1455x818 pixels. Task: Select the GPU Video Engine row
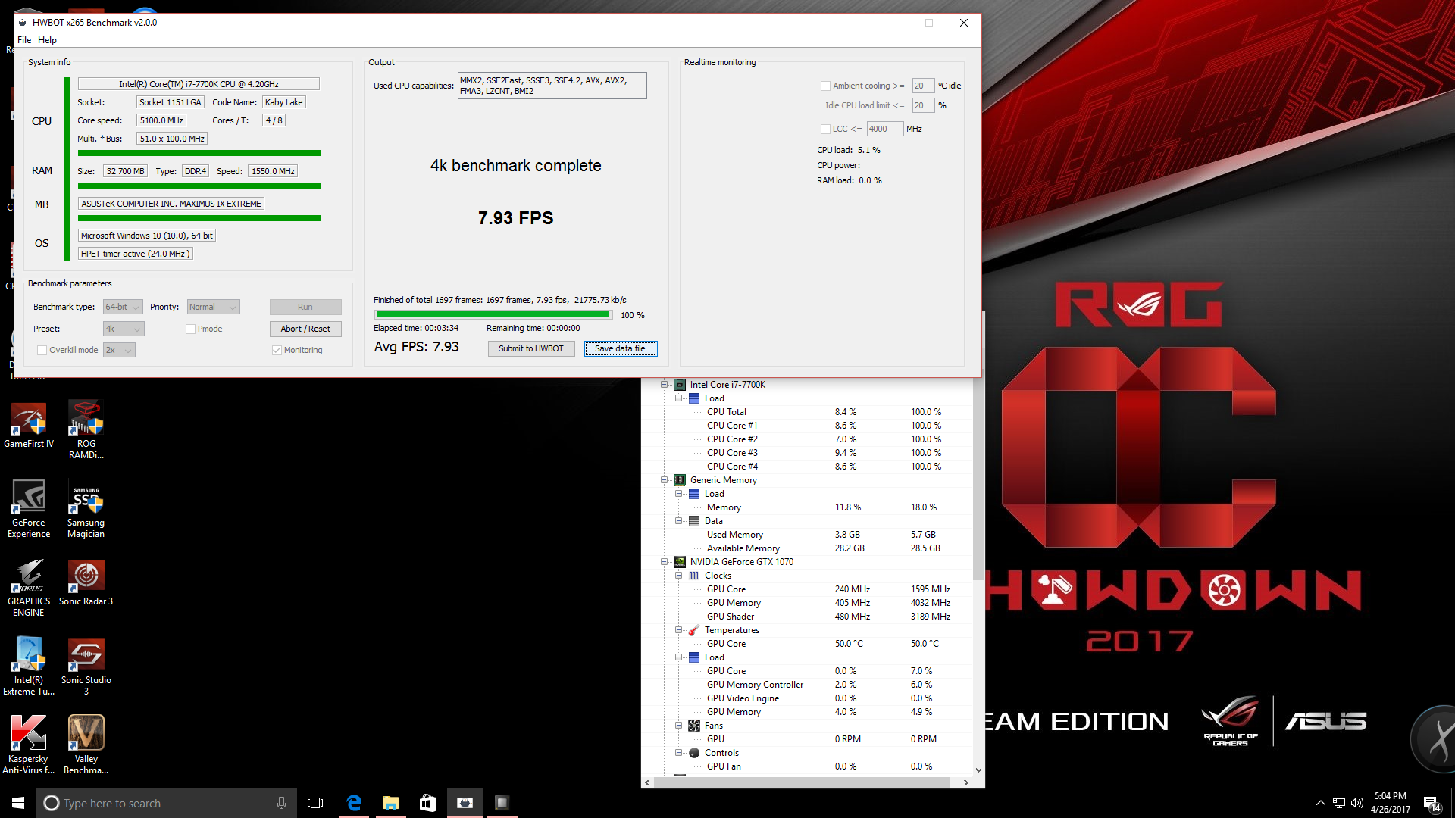pos(808,698)
